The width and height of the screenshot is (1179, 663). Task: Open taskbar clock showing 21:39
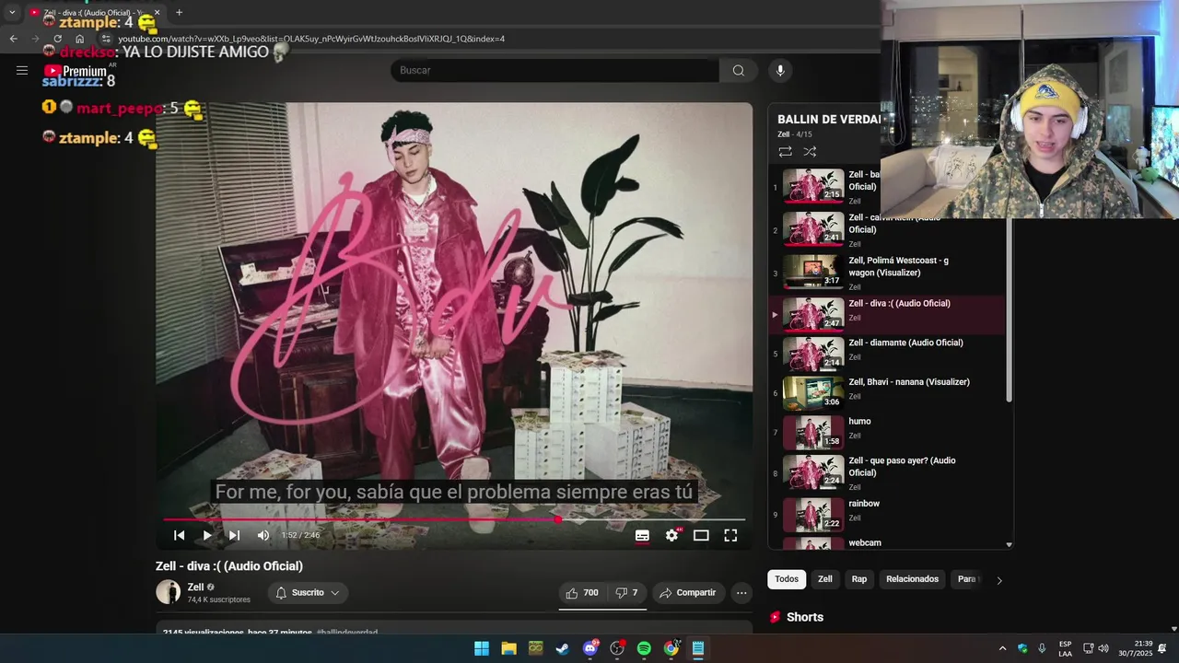point(1136,648)
